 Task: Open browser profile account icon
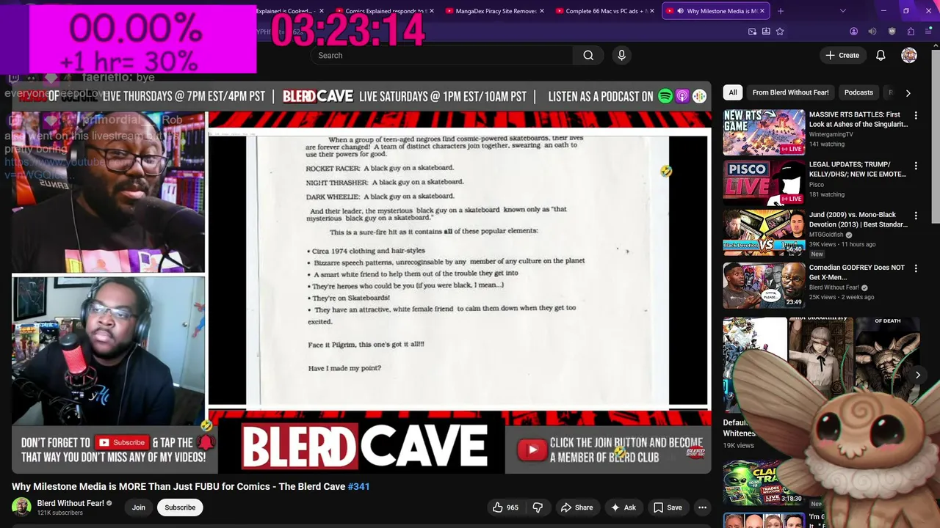[x=853, y=32]
